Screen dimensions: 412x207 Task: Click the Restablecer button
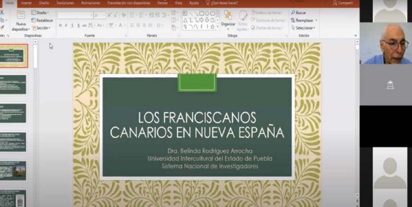click(x=42, y=20)
